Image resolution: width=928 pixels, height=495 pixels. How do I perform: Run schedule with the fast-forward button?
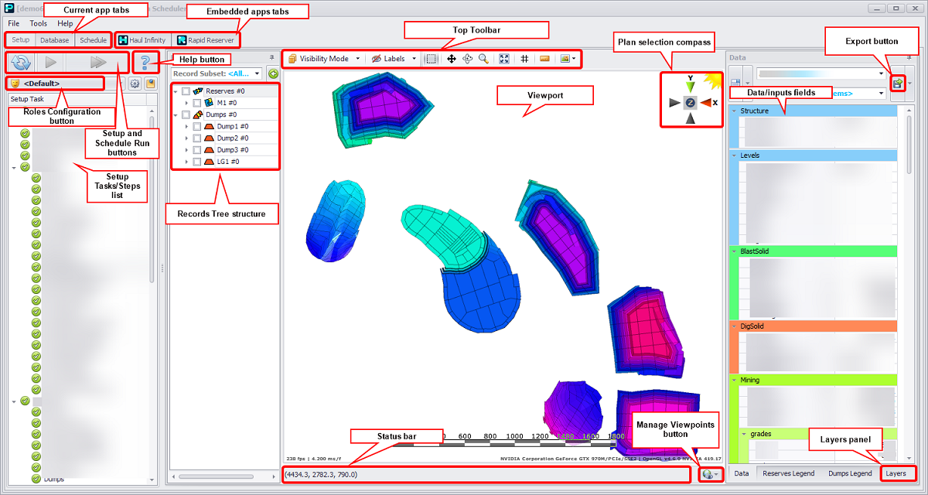point(98,63)
